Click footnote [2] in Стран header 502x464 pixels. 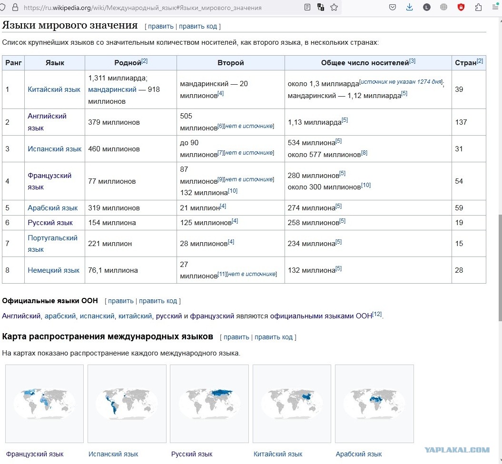tap(480, 60)
